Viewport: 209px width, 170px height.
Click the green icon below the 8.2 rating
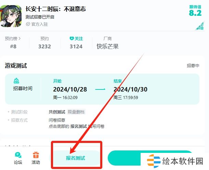[x=199, y=26]
